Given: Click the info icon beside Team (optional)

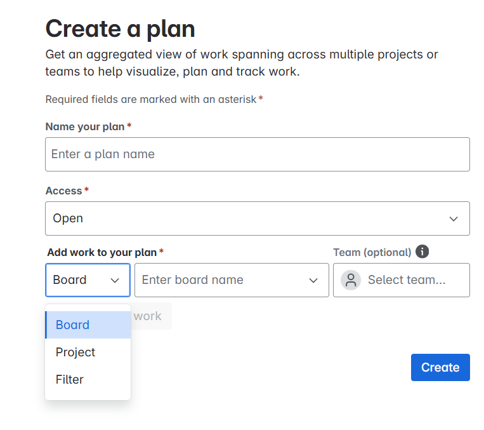Looking at the screenshot, I should click(422, 252).
